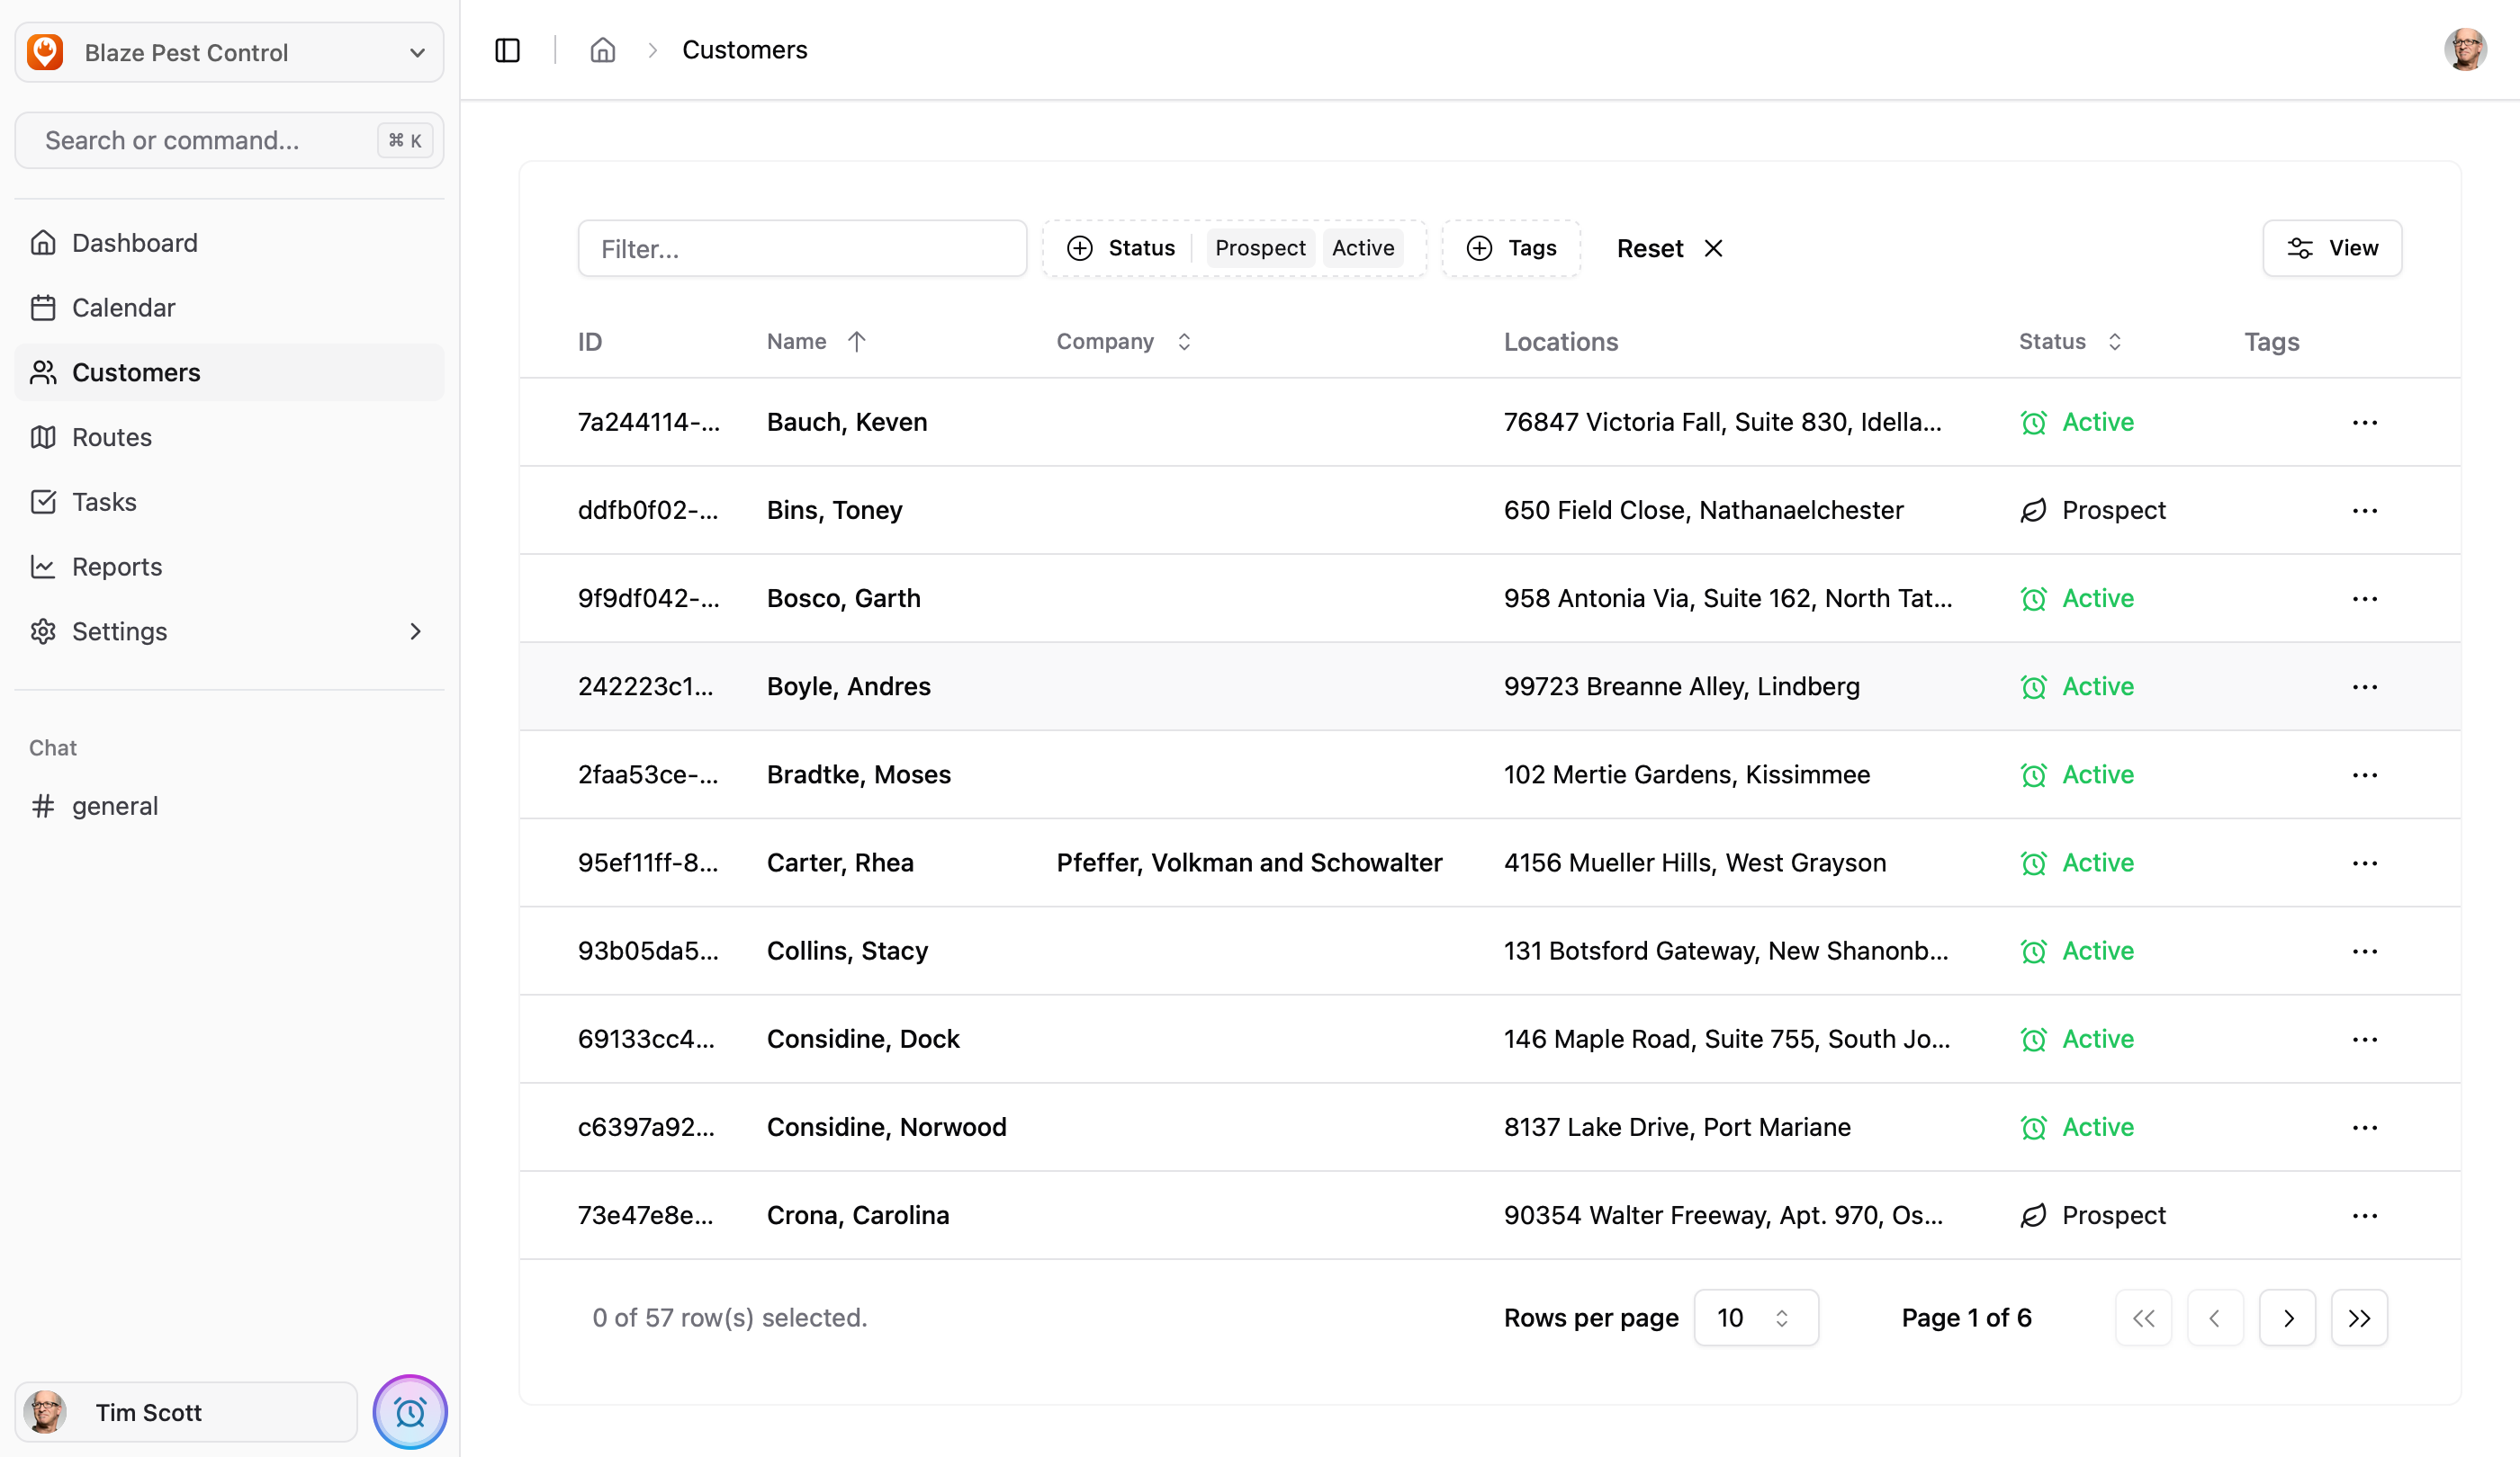Expand the Settings submenu chevron

tap(415, 631)
